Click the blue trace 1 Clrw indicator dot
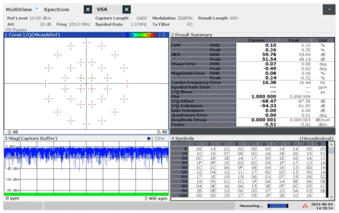 [x=149, y=138]
